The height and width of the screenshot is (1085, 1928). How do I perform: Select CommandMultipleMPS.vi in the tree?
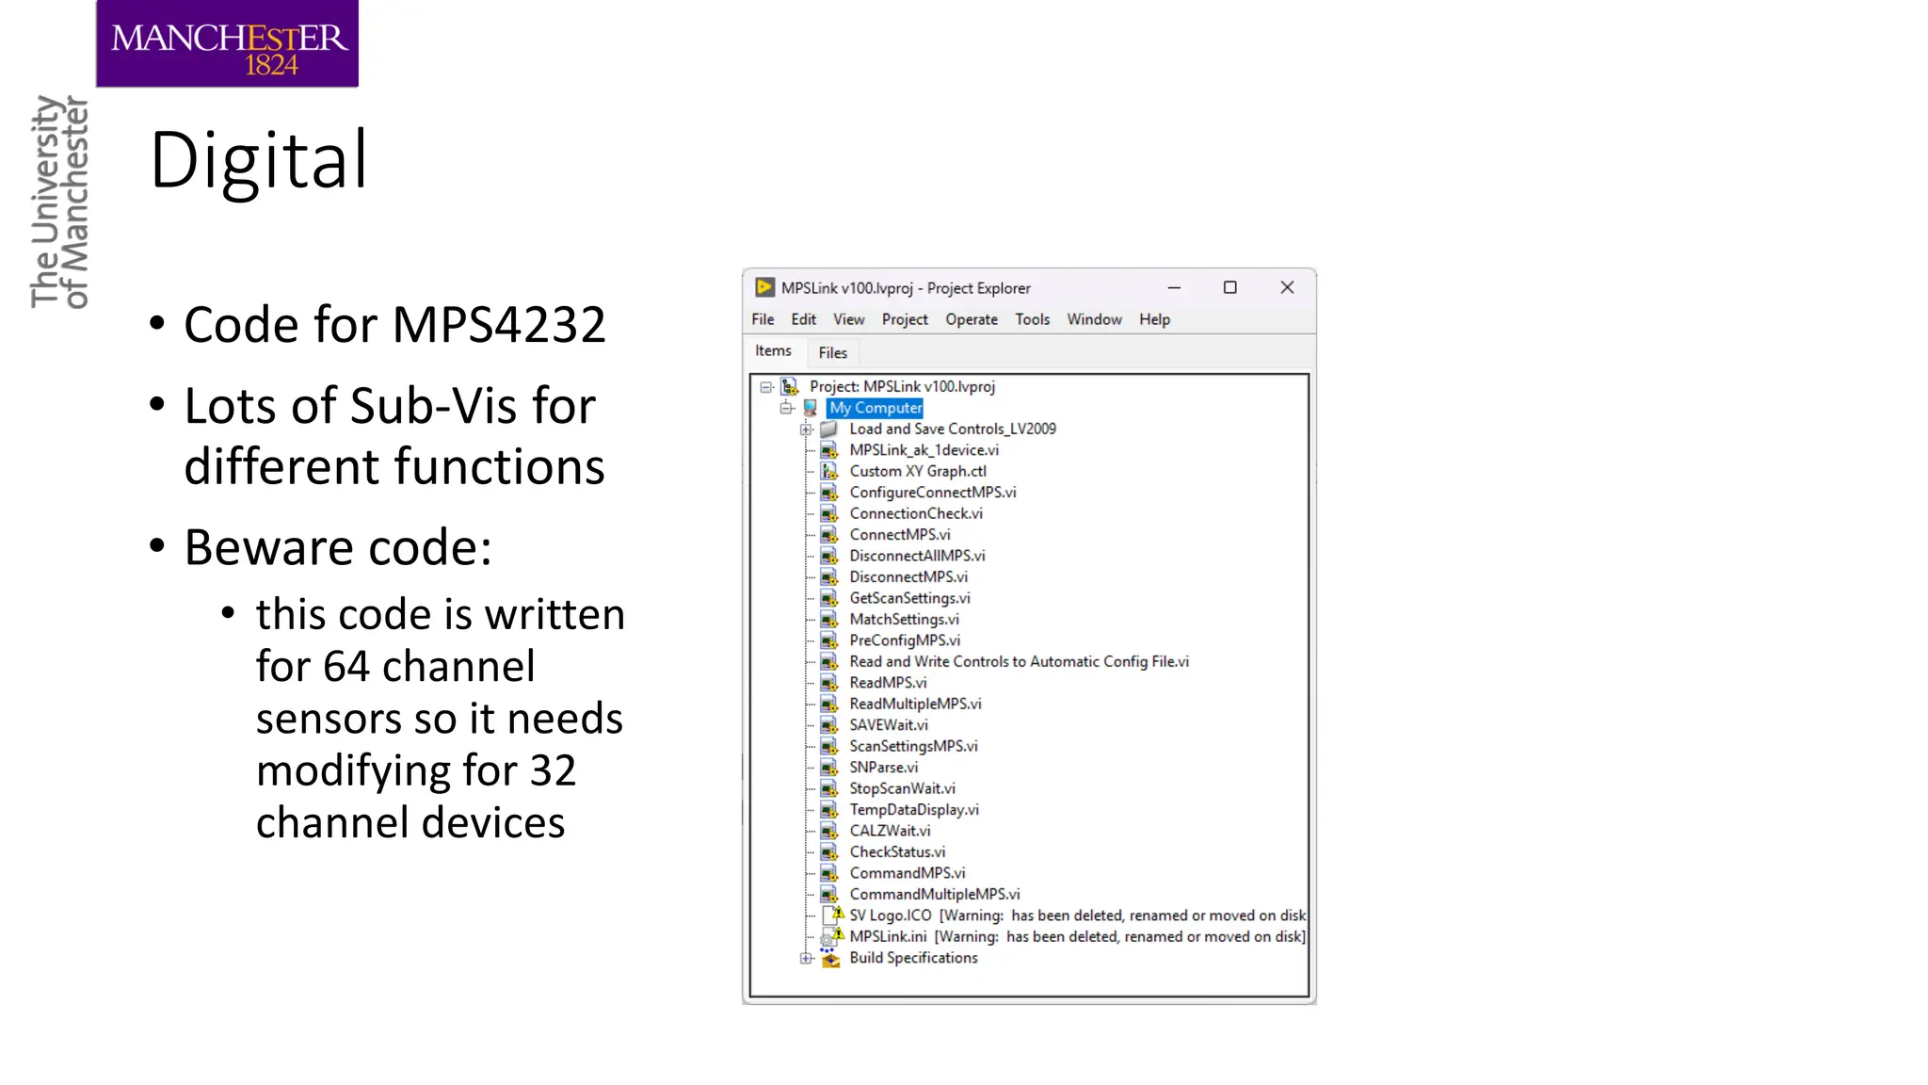pos(934,894)
